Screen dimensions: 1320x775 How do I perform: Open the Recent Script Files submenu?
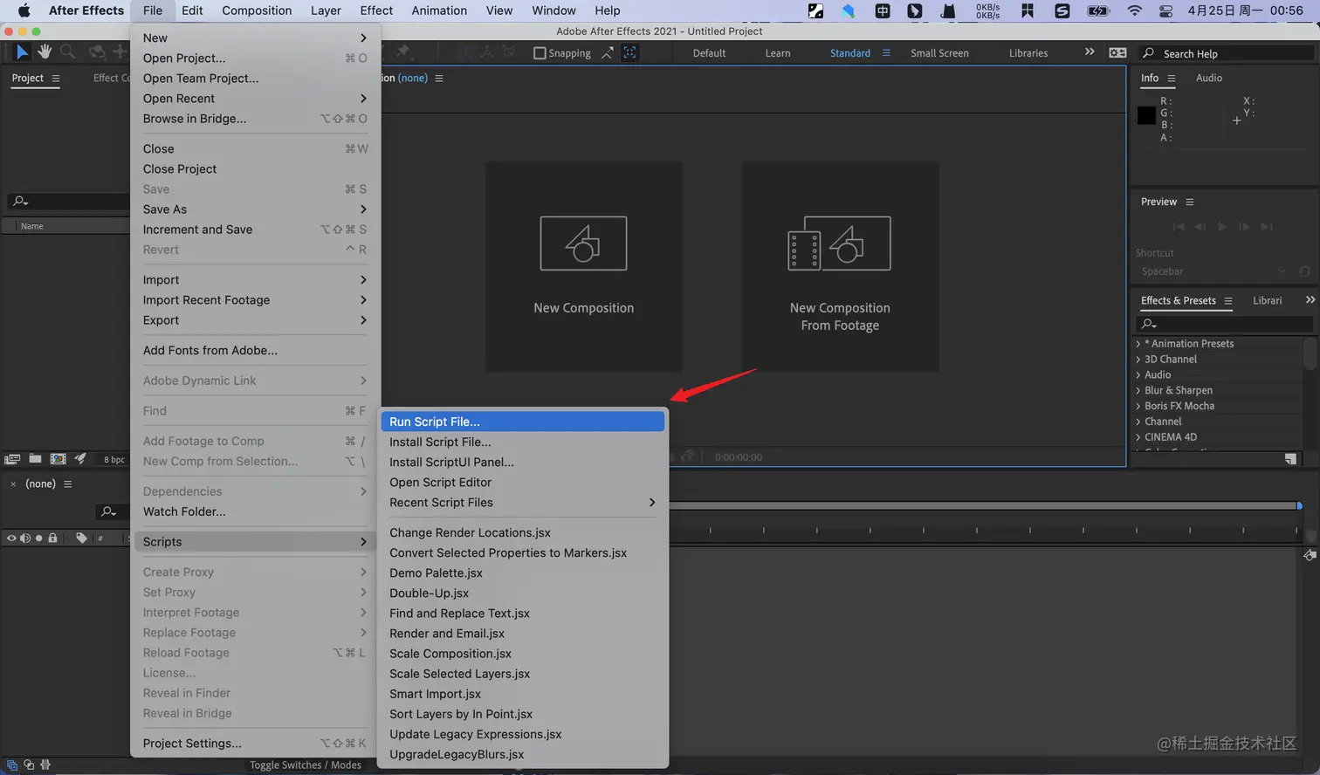point(523,503)
